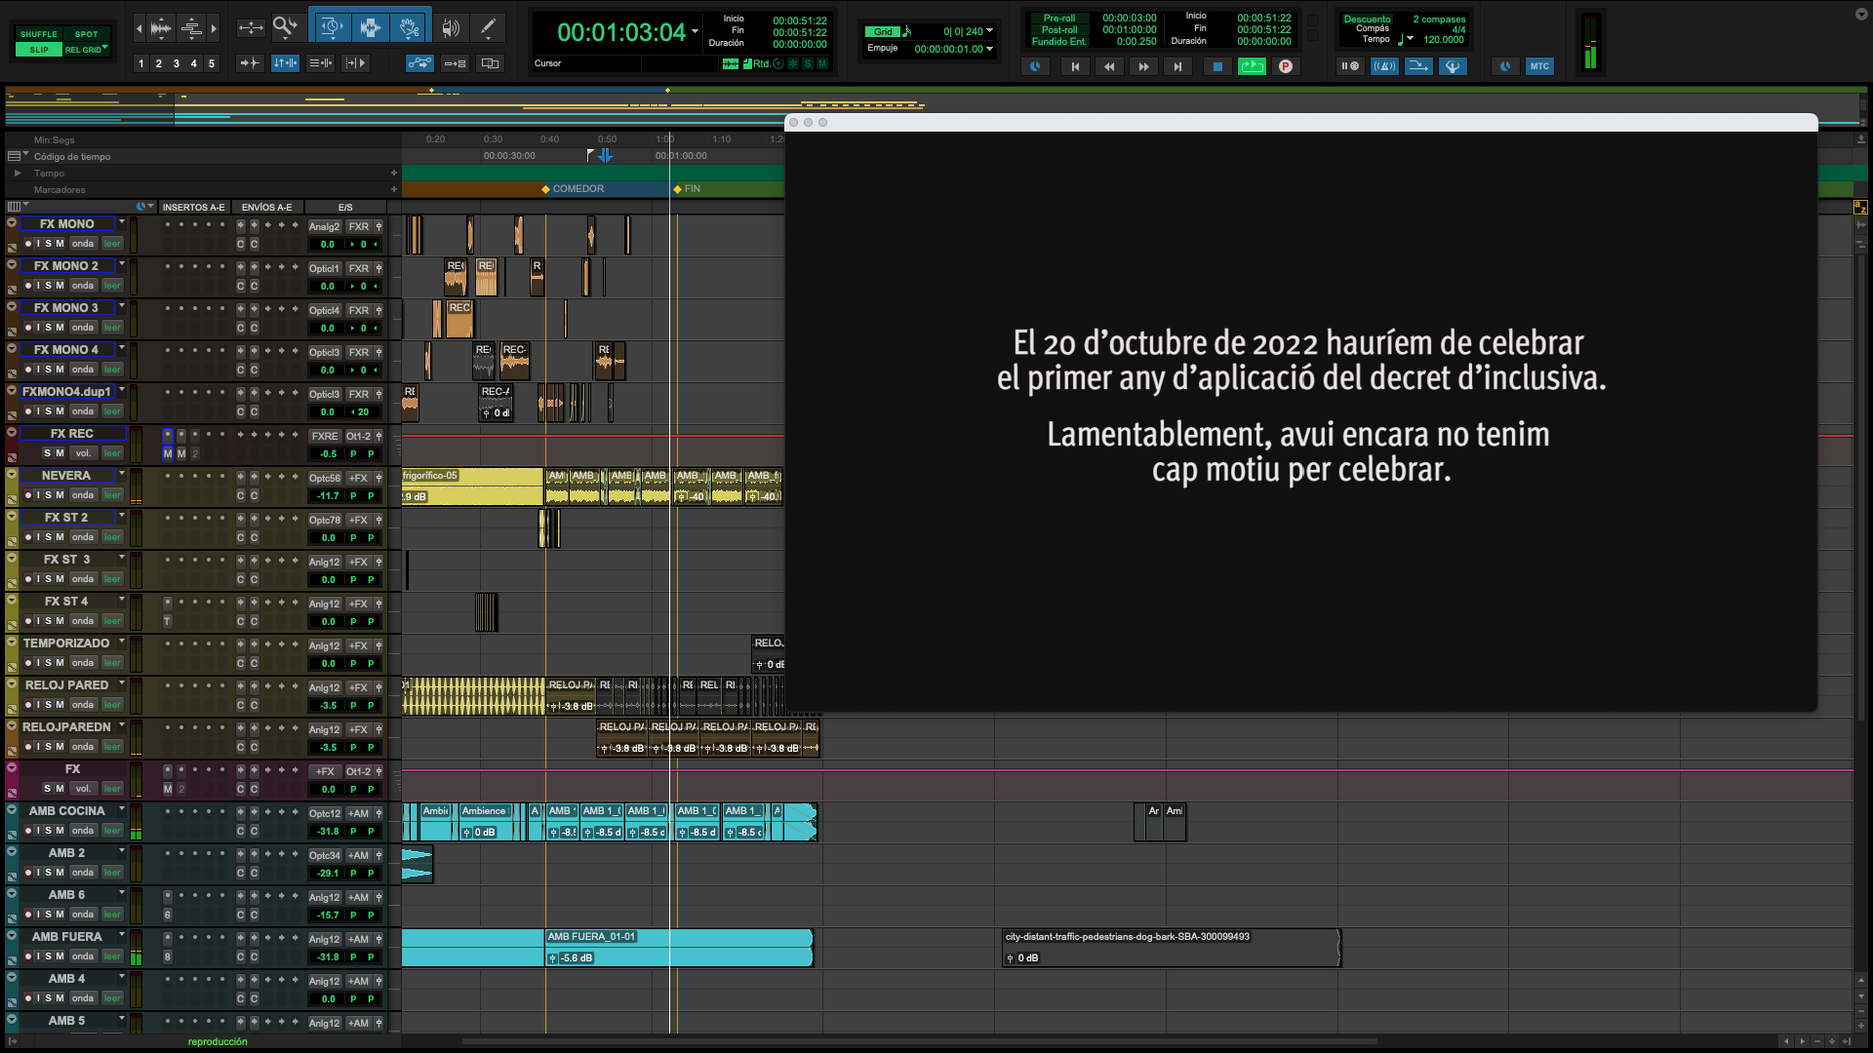Screen dimensions: 1873x1053
Task: Recall zoom preset 3
Action: 177,63
